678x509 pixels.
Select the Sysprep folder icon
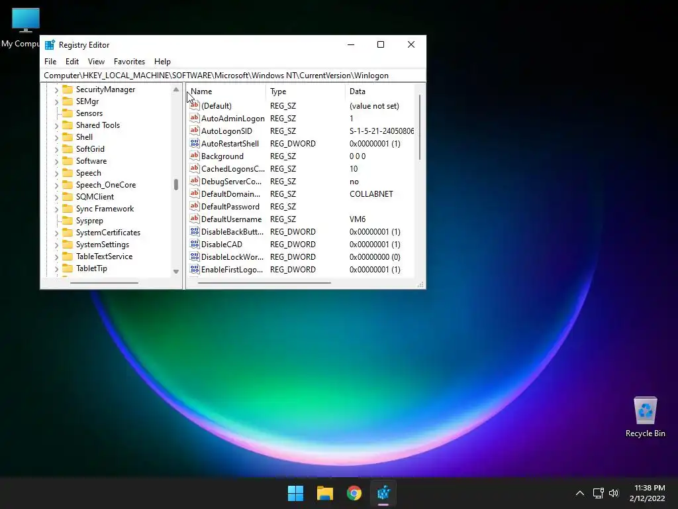[x=68, y=220]
